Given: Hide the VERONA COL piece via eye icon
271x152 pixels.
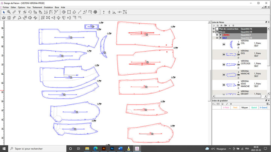Looking at the screenshot, I should pyautogui.click(x=224, y=44).
